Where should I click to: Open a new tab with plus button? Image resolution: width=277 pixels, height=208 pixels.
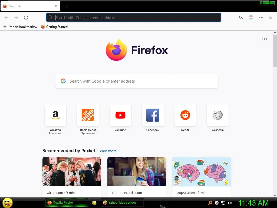click(x=66, y=6)
